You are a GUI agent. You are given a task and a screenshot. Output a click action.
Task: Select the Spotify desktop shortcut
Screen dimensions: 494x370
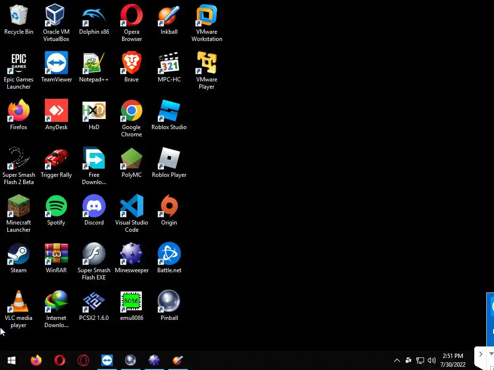pyautogui.click(x=56, y=211)
